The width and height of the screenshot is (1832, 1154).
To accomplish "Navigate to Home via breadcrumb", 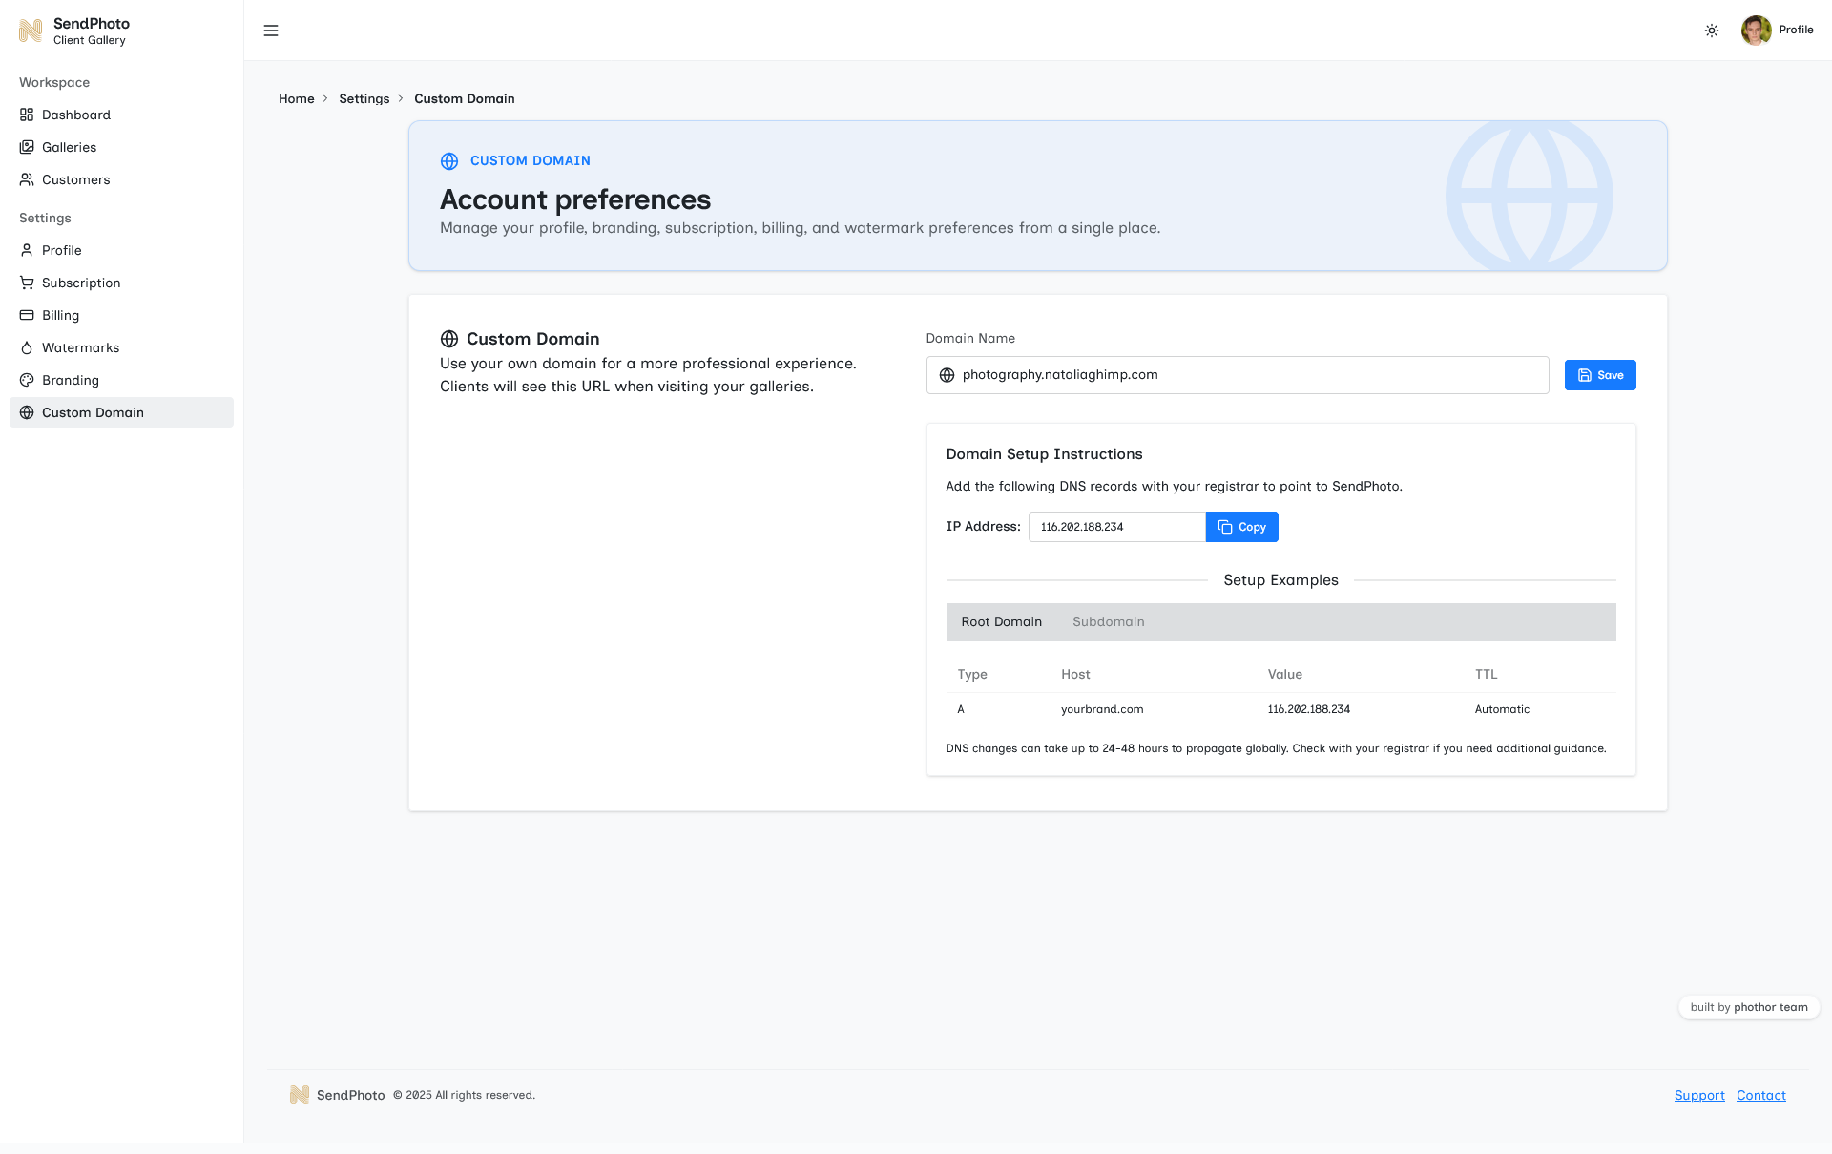I will point(296,98).
